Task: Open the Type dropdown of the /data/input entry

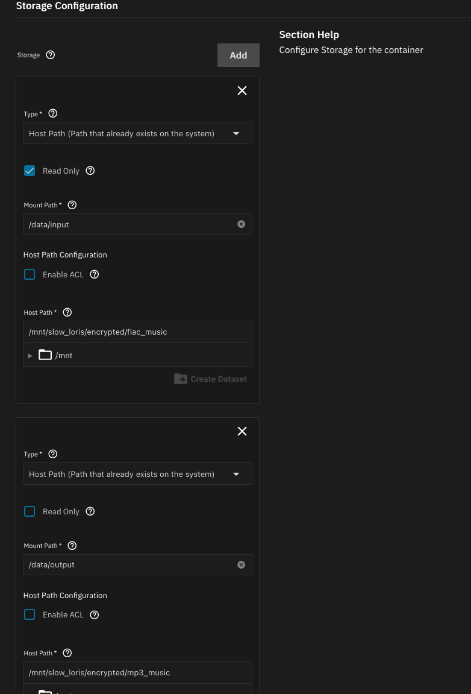Action: [137, 133]
